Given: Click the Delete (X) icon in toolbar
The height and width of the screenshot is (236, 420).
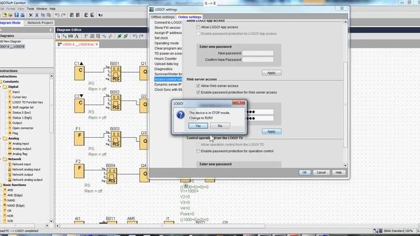Looking at the screenshot, I should (31, 15).
